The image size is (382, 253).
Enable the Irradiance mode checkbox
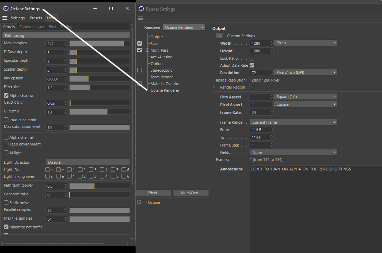click(x=6, y=120)
